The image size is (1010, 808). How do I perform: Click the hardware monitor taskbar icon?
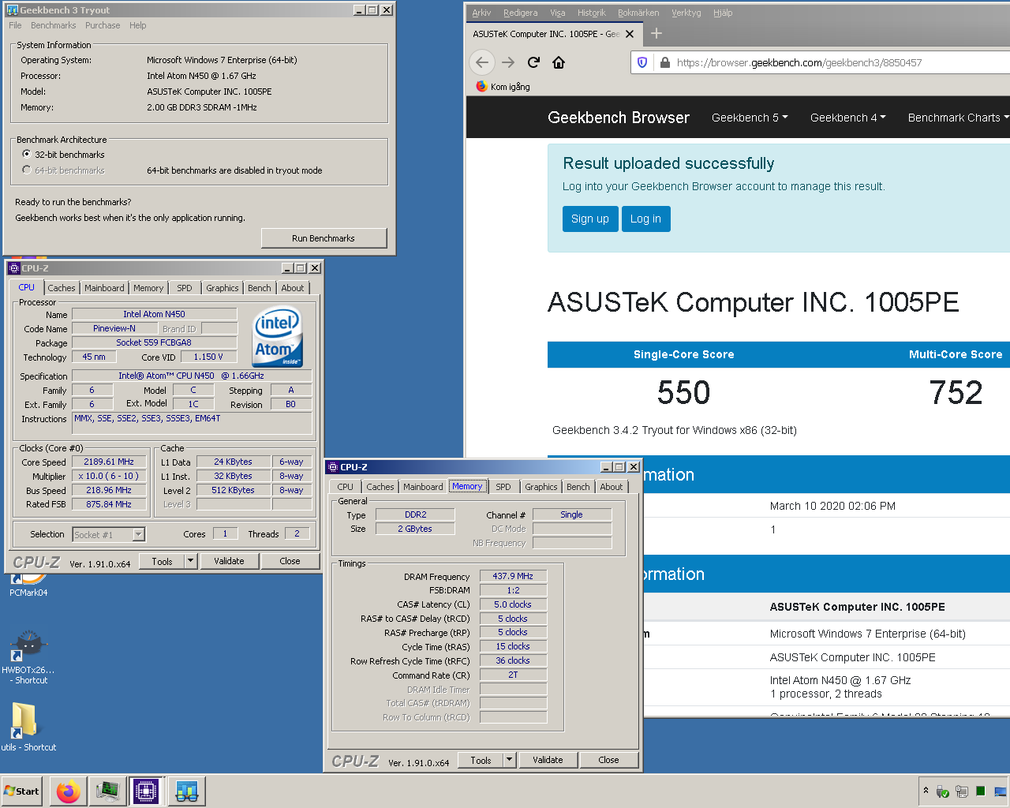(x=107, y=791)
